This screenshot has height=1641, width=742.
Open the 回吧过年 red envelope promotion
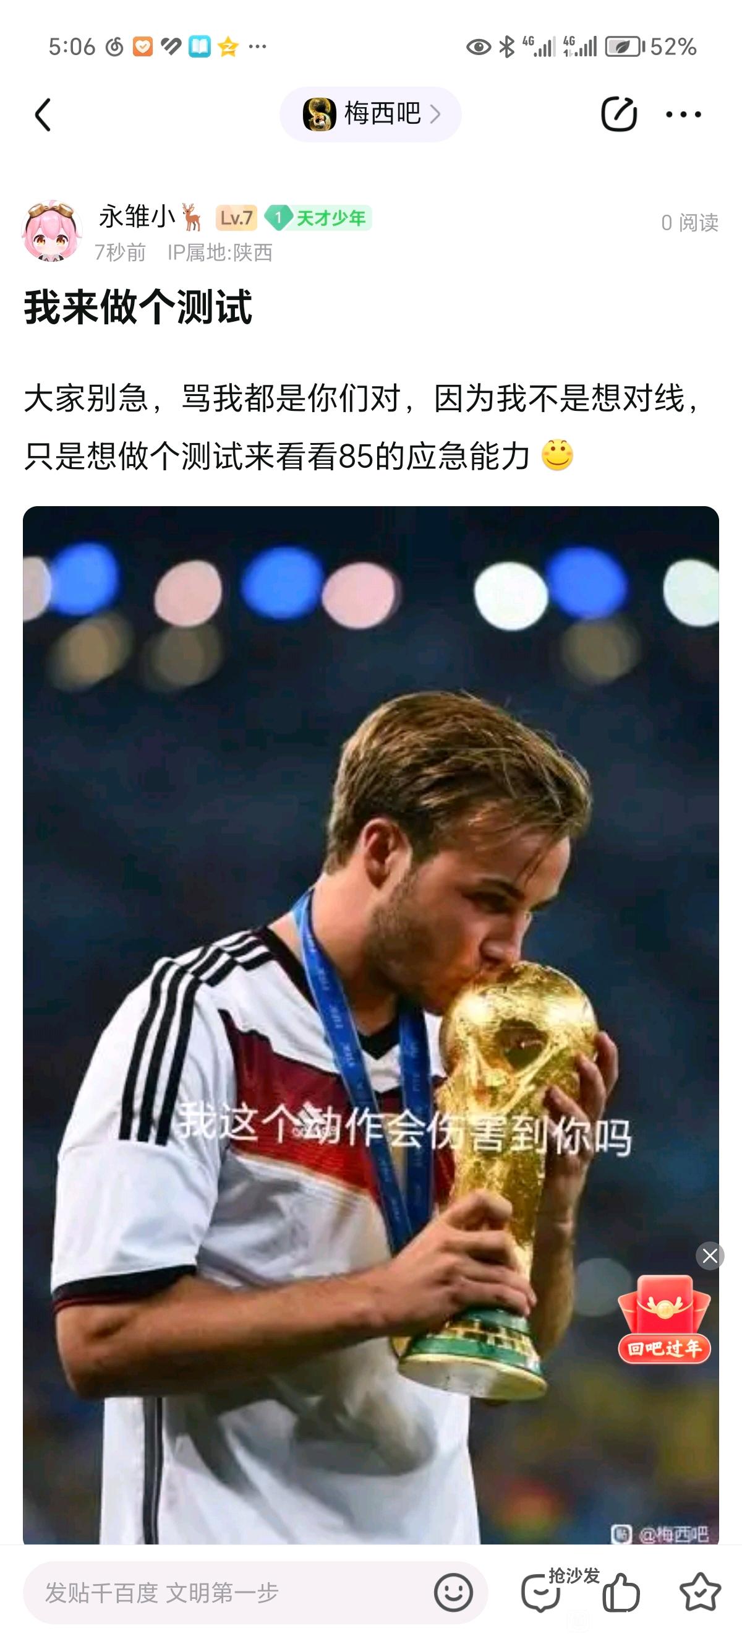pyautogui.click(x=663, y=1320)
